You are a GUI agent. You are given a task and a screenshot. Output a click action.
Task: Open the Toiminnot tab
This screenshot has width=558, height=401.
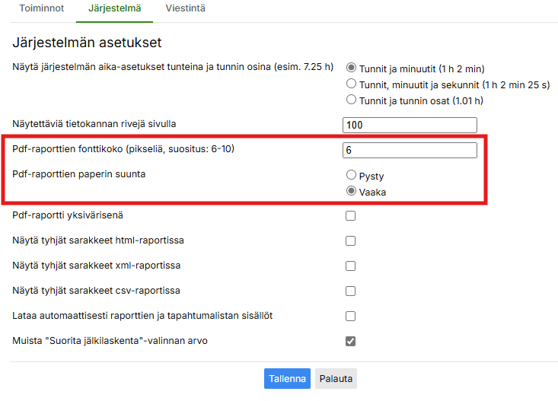(x=41, y=9)
